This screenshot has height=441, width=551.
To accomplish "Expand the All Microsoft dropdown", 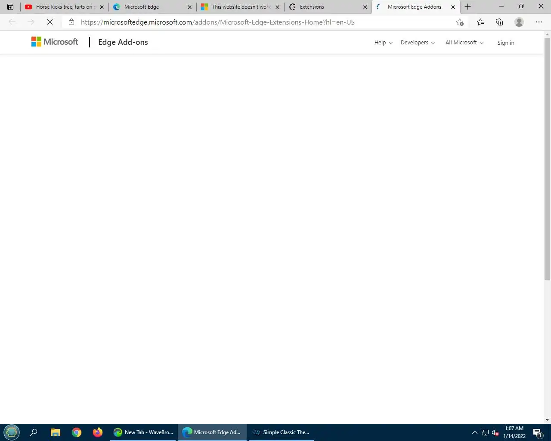I will click(x=464, y=43).
